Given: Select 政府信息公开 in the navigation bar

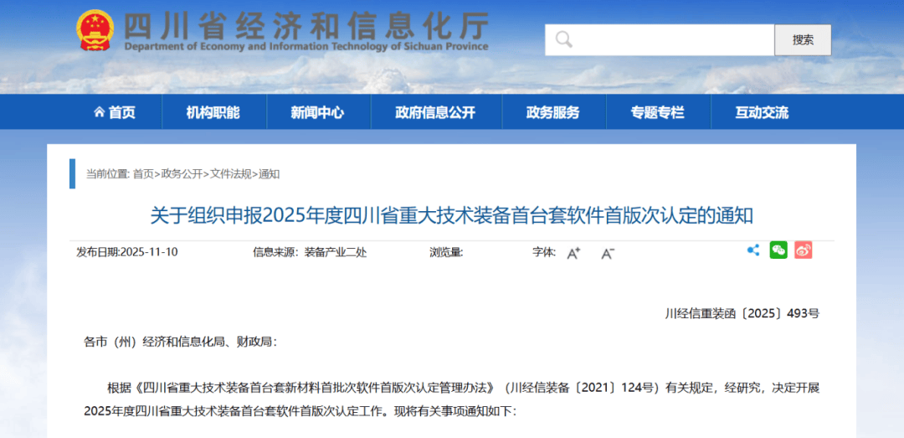Looking at the screenshot, I should pos(435,112).
